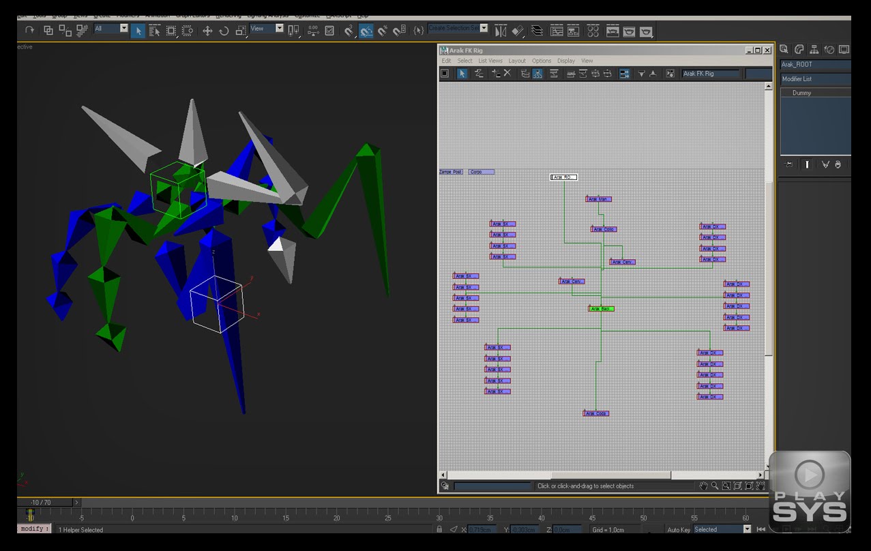
Task: Toggle highlighted Move Children button
Action: pos(624,74)
